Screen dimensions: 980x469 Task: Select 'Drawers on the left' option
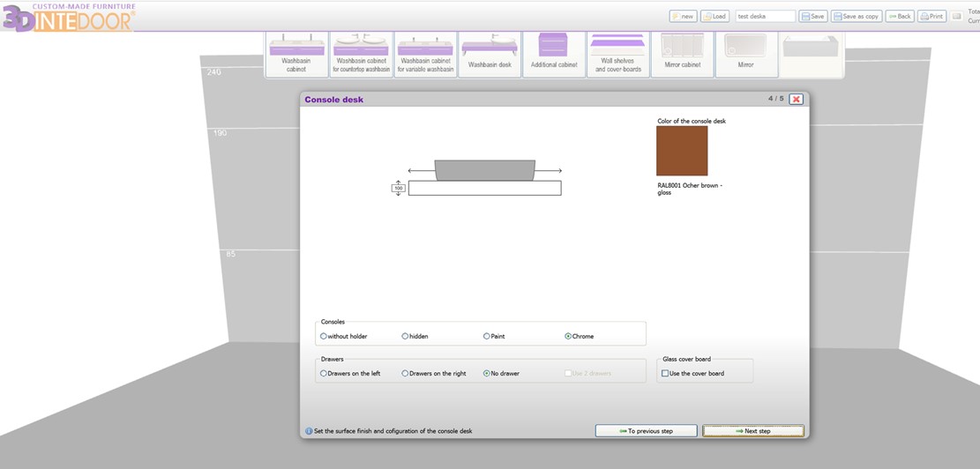(x=324, y=373)
